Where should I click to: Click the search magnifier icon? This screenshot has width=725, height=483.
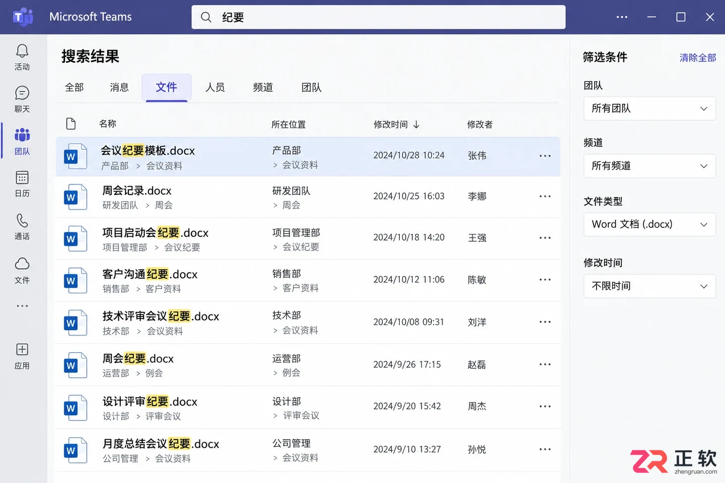pyautogui.click(x=206, y=17)
